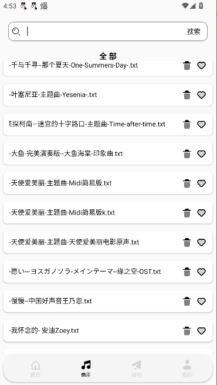The image size is (217, 385).
Task: Delete 慢慢--中国好声音王乃恩.txt
Action: 187,301
